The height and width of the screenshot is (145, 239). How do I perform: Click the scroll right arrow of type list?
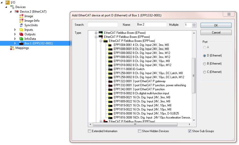point(189,125)
